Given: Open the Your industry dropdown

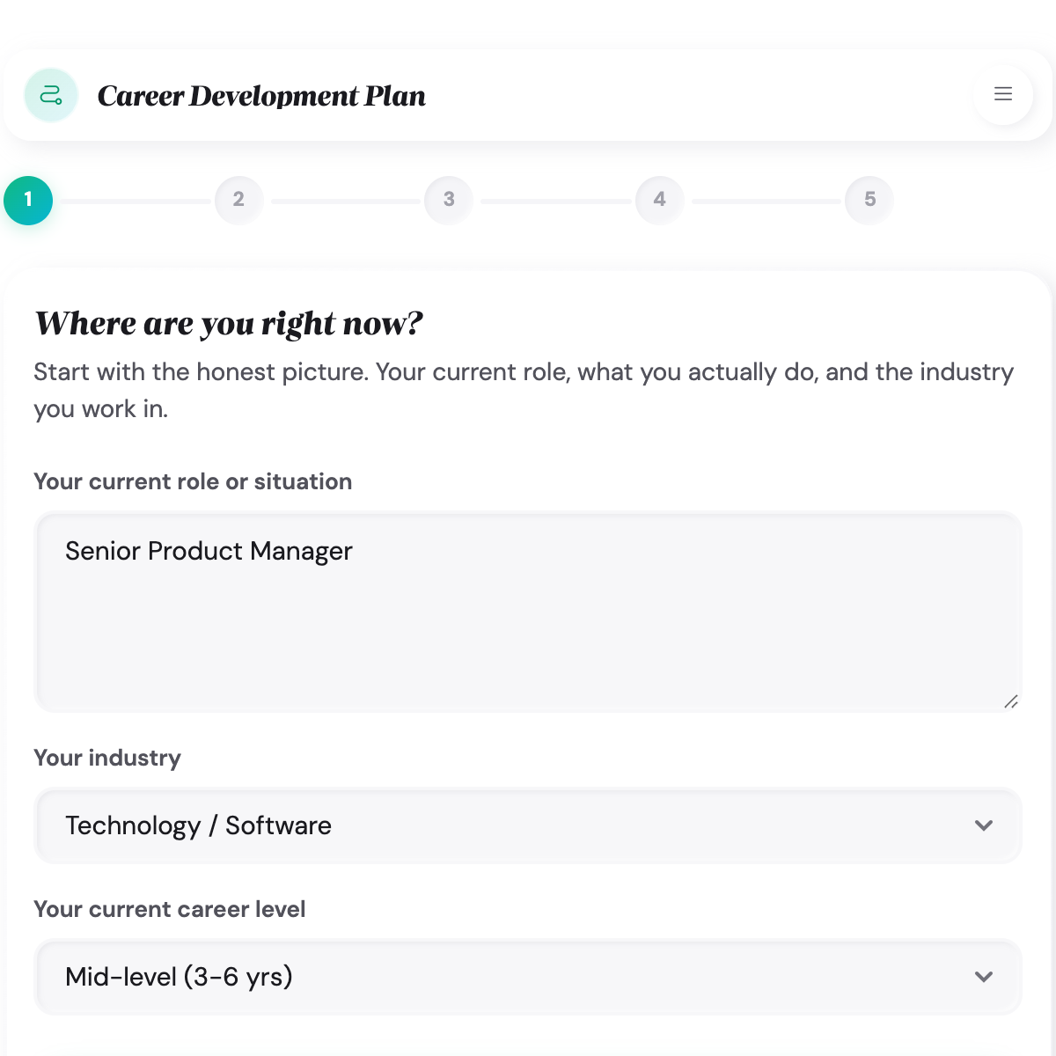Looking at the screenshot, I should click(528, 825).
